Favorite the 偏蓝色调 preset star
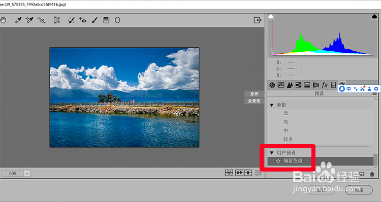The image size is (381, 202). [x=278, y=161]
